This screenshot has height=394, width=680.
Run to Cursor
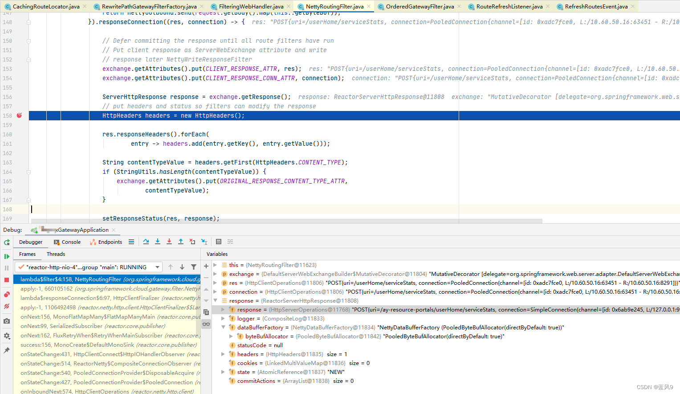(204, 242)
